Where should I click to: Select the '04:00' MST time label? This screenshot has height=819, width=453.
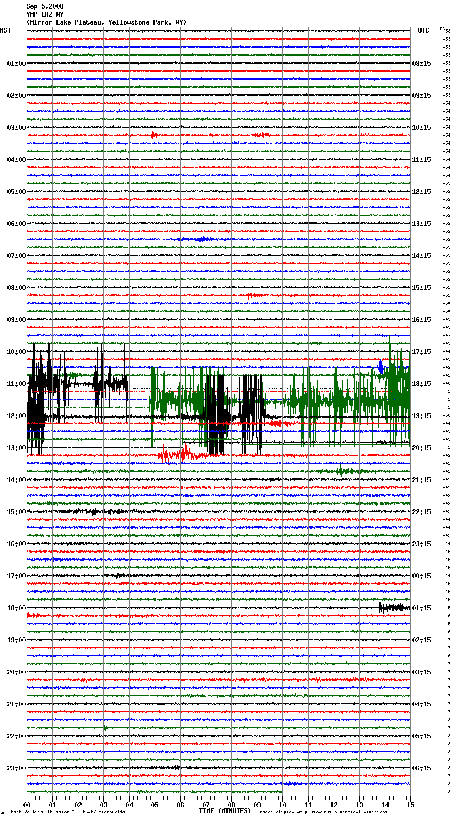pyautogui.click(x=17, y=160)
